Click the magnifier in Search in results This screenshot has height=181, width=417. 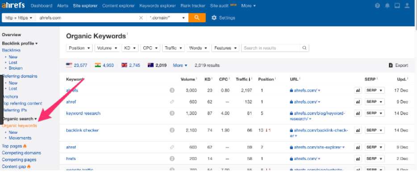(x=304, y=48)
